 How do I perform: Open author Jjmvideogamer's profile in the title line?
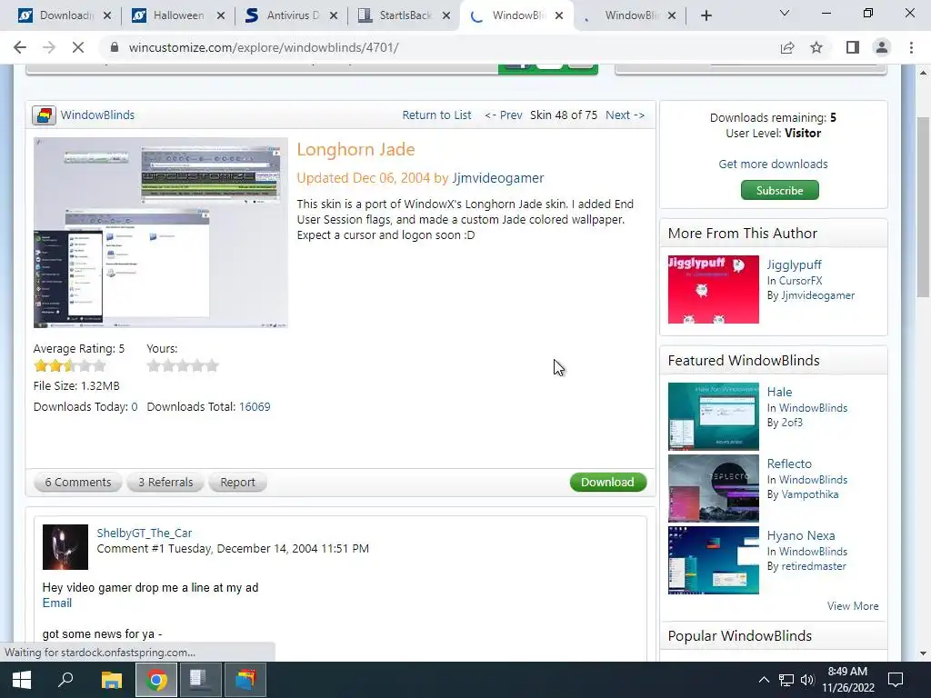click(x=497, y=178)
